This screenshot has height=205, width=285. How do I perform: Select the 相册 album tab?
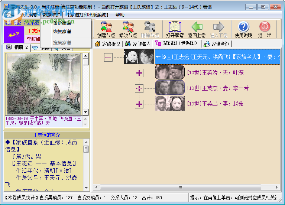pos(17,47)
